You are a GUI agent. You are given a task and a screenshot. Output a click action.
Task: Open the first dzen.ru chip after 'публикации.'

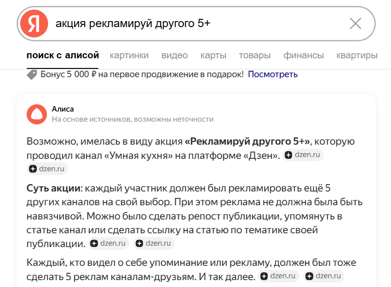click(108, 243)
